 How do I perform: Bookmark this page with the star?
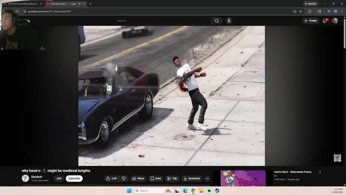(x=301, y=11)
